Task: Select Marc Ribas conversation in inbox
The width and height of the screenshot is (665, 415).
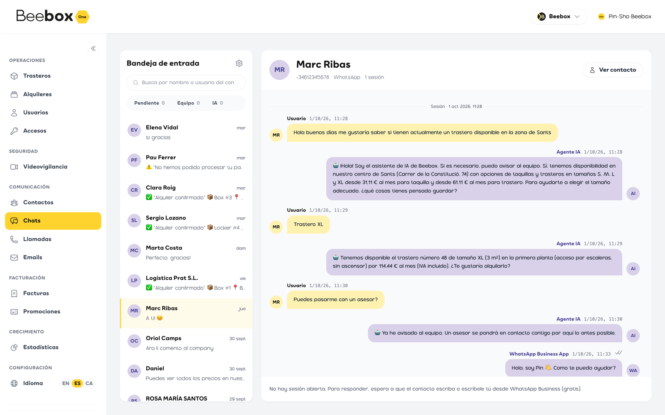Action: click(186, 313)
